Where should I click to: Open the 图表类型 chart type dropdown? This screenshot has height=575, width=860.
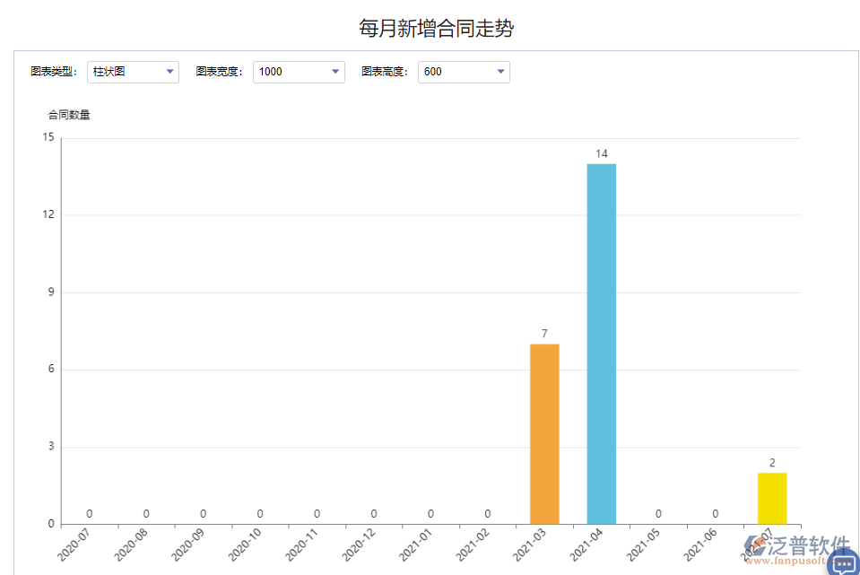click(x=170, y=72)
